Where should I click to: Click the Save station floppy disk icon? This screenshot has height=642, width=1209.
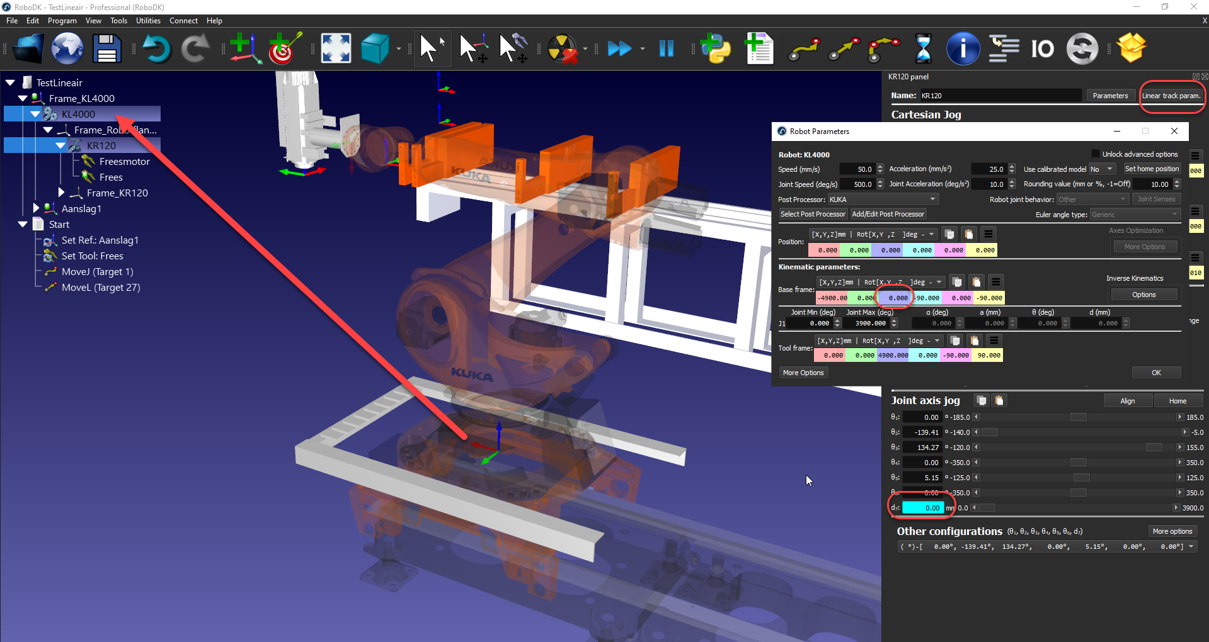[106, 48]
